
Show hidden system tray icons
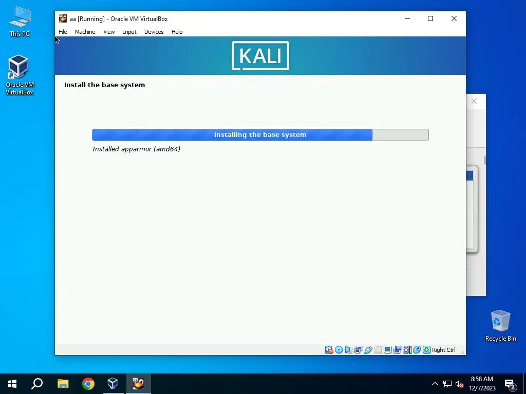click(435, 384)
